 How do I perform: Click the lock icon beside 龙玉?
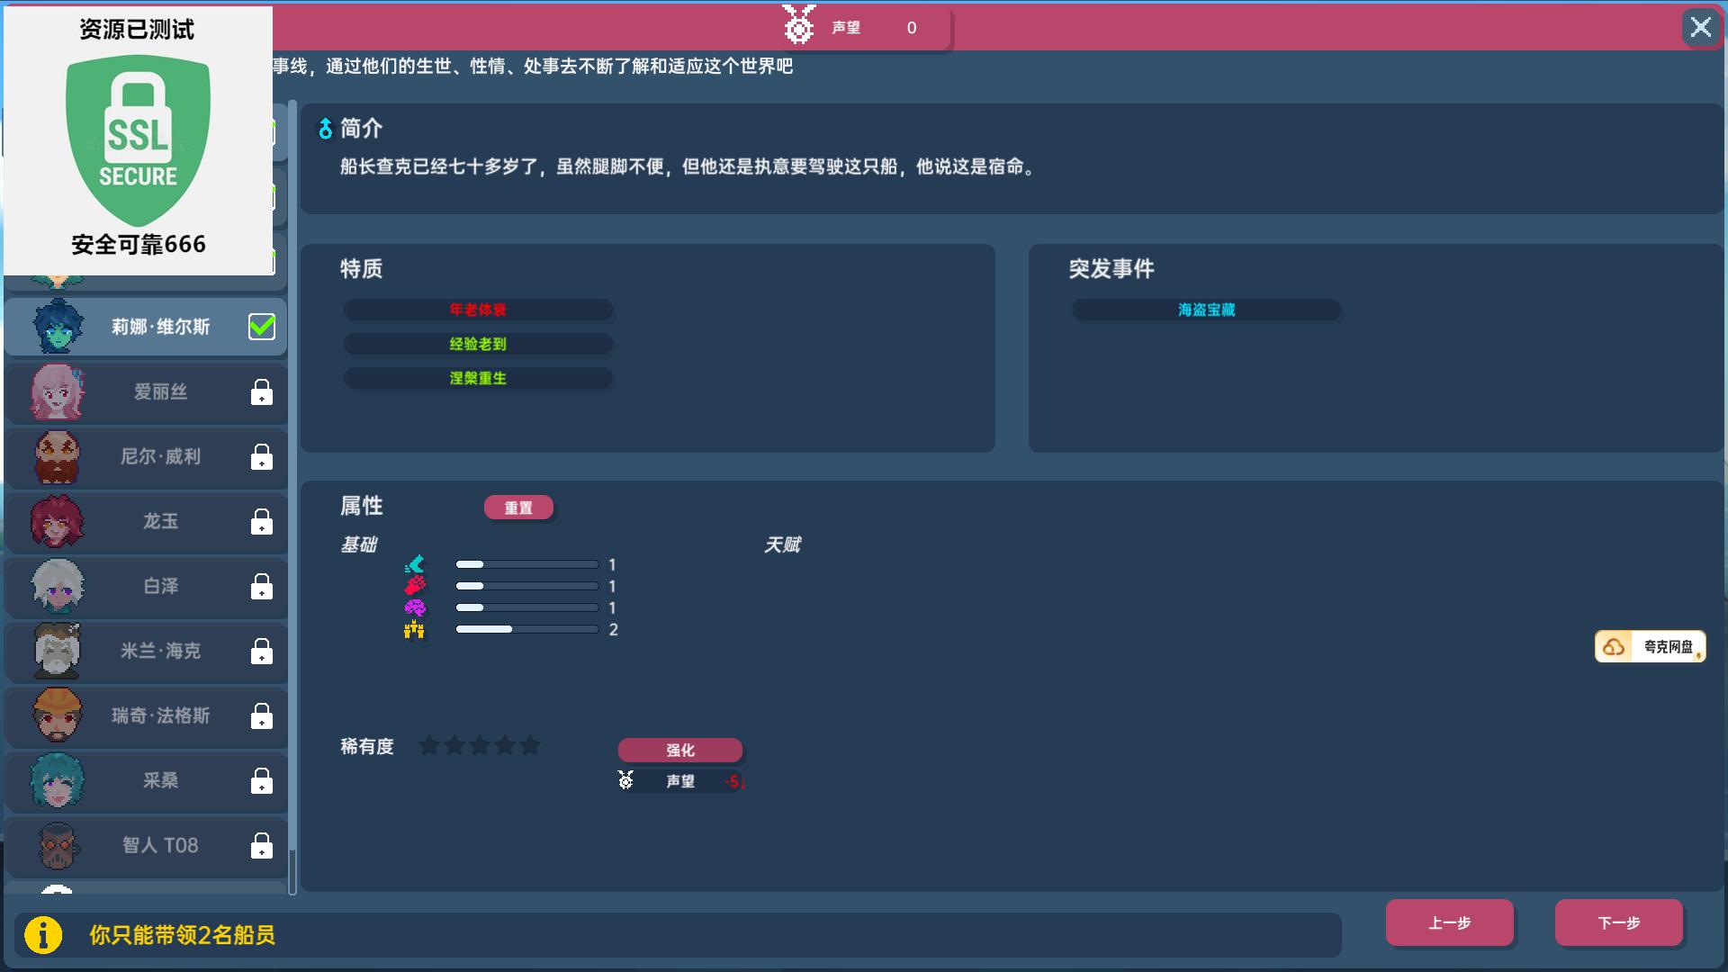pos(261,522)
